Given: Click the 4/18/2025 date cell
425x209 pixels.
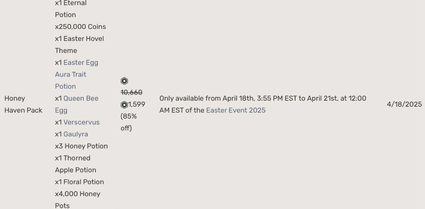Looking at the screenshot, I should coord(404,104).
